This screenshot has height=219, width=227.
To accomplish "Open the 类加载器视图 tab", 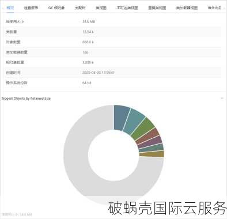I will coord(187,8).
